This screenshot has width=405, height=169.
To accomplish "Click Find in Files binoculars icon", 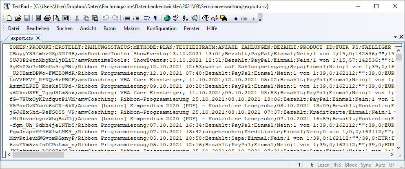I will [x=224, y=18].
